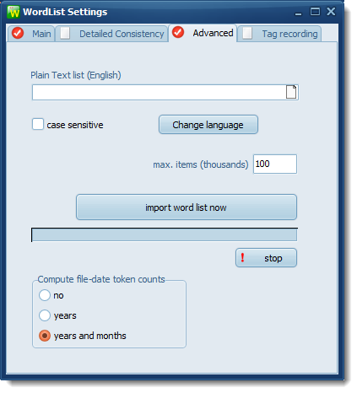The width and height of the screenshot is (357, 393).
Task: Click 'Compute file-date token counts' group label
Action: 101,279
